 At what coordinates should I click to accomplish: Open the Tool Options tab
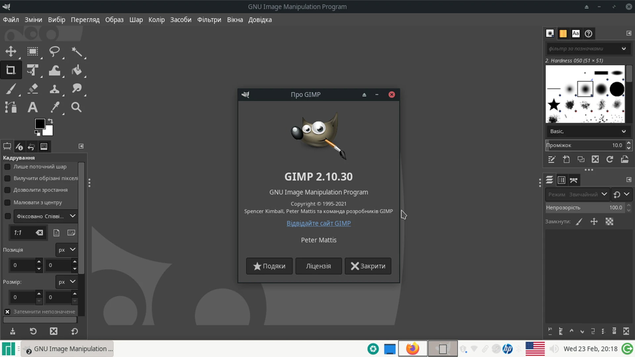click(7, 146)
